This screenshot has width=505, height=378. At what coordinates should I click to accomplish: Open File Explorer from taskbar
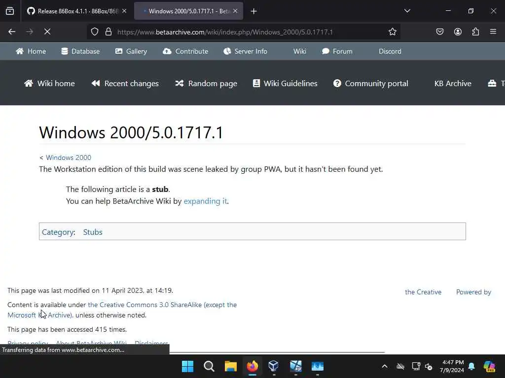[x=231, y=366]
